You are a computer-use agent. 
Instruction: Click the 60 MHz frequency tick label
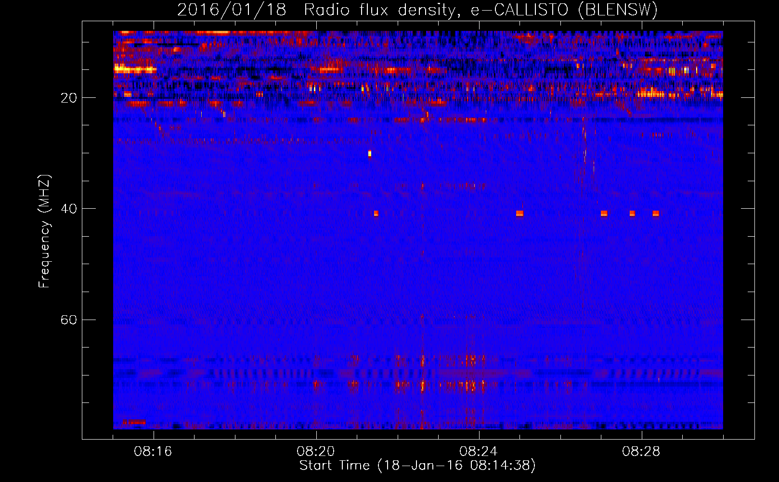69,320
